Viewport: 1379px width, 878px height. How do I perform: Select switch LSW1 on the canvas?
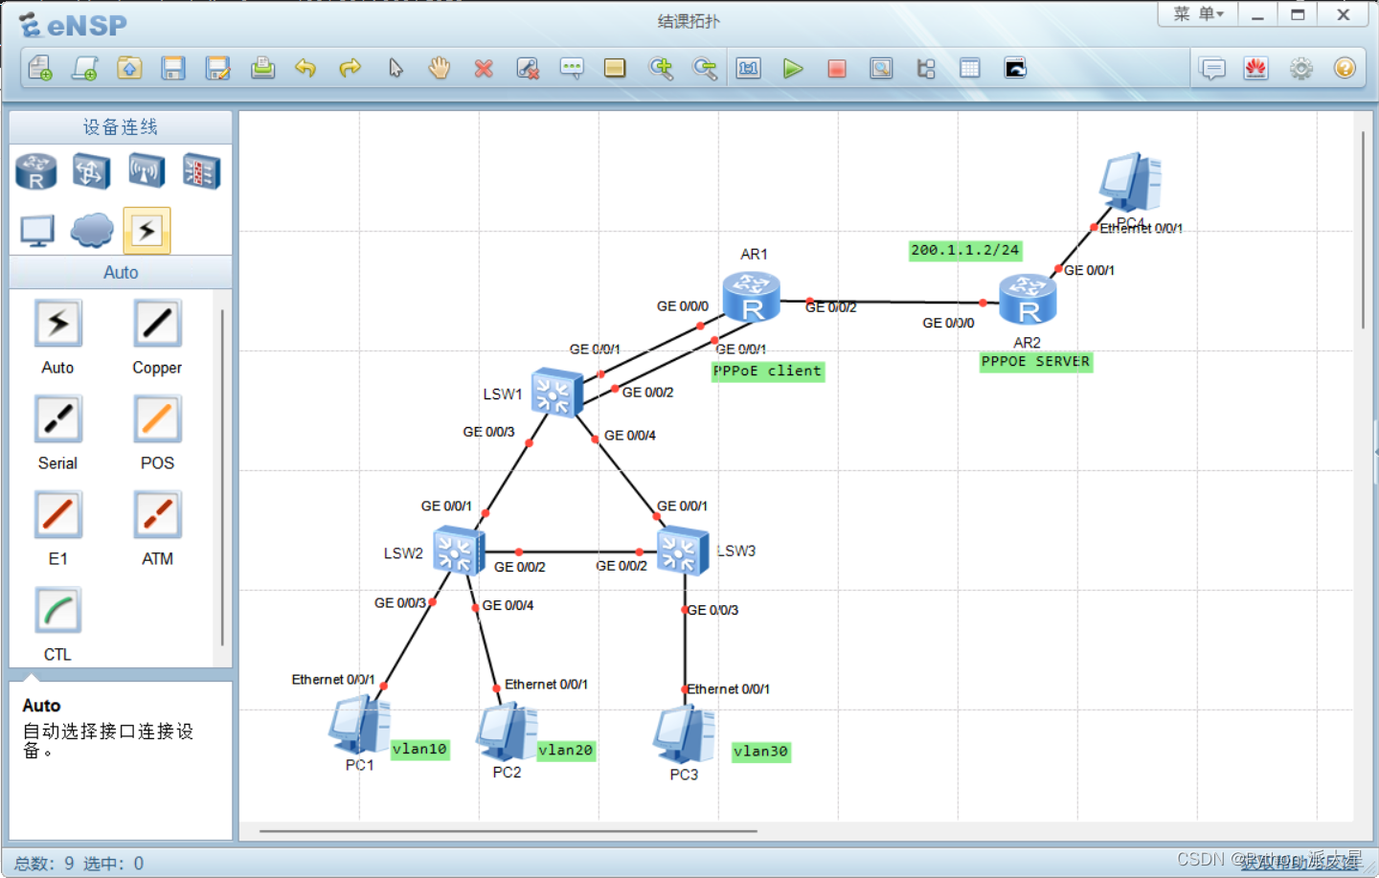(x=557, y=393)
